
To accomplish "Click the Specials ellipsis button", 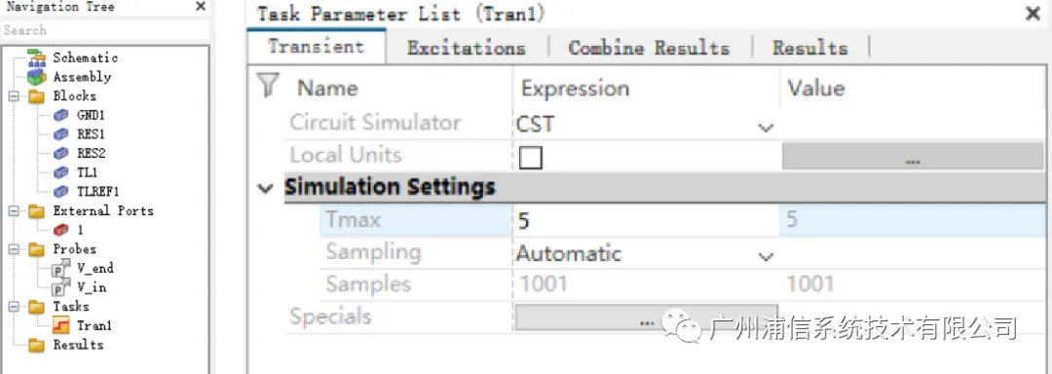I will click(646, 318).
